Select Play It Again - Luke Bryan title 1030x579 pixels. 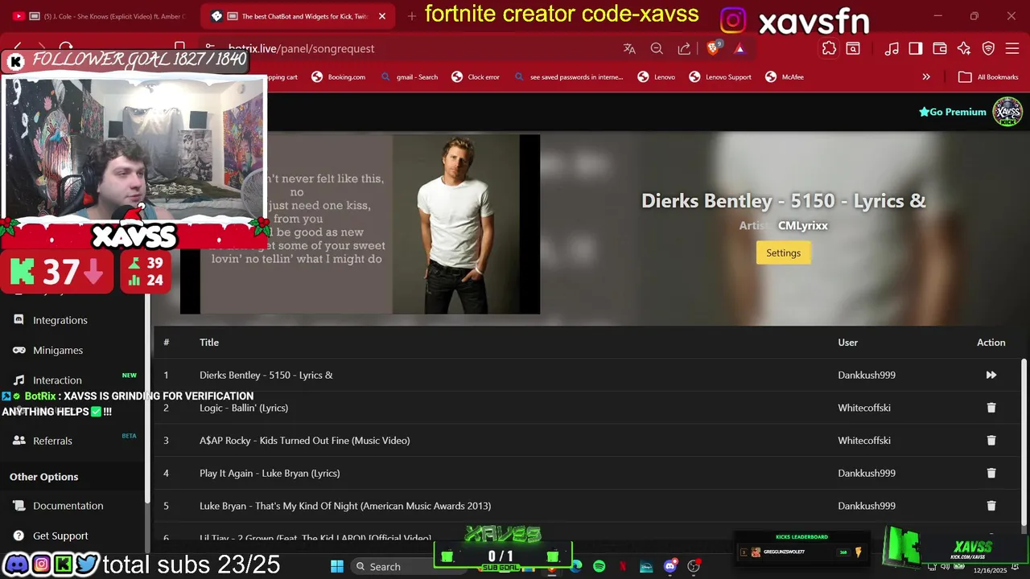[270, 473]
